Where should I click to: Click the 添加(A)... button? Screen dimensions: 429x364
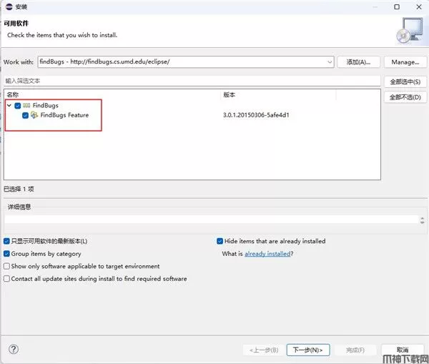[x=358, y=62]
